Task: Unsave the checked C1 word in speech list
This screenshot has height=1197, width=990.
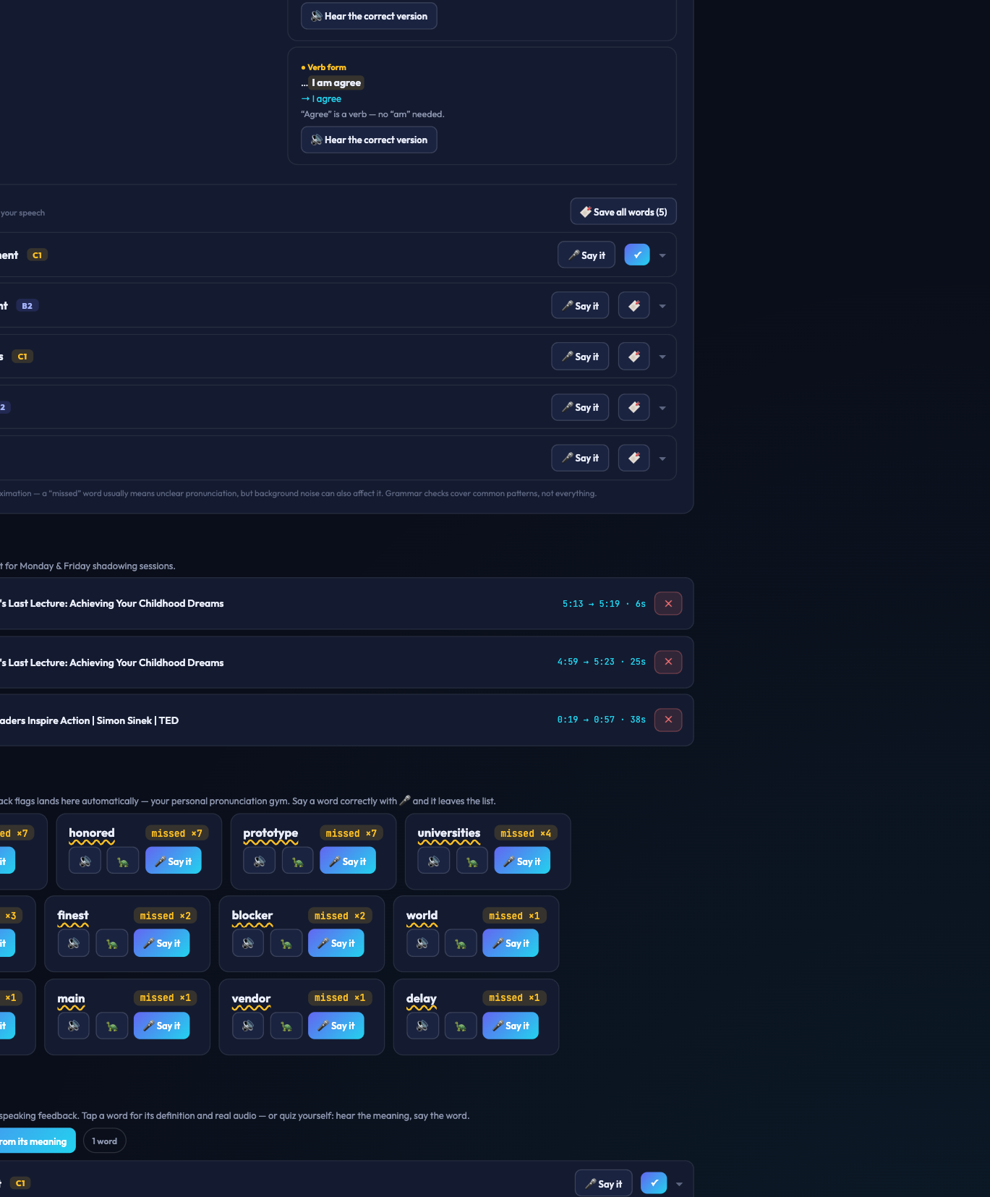Action: [637, 255]
